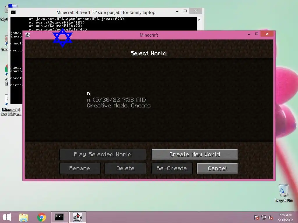
Task: Click the Delete world button
Action: point(125,168)
